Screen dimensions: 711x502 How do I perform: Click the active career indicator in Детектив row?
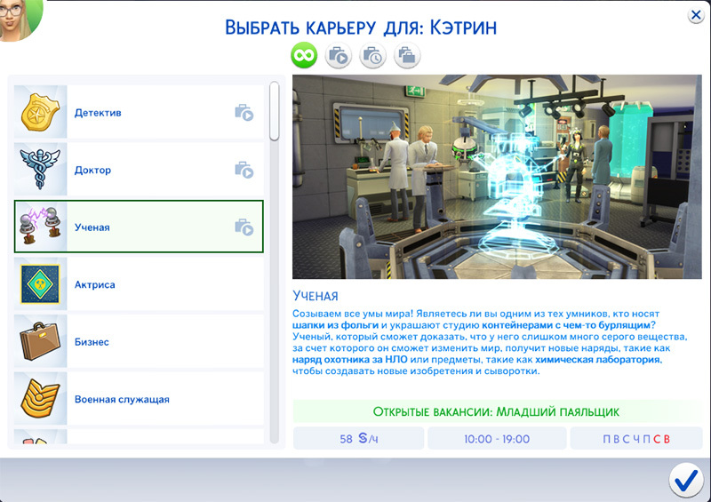(x=244, y=113)
